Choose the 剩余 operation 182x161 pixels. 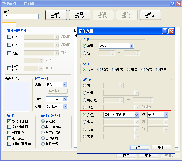click(158, 69)
